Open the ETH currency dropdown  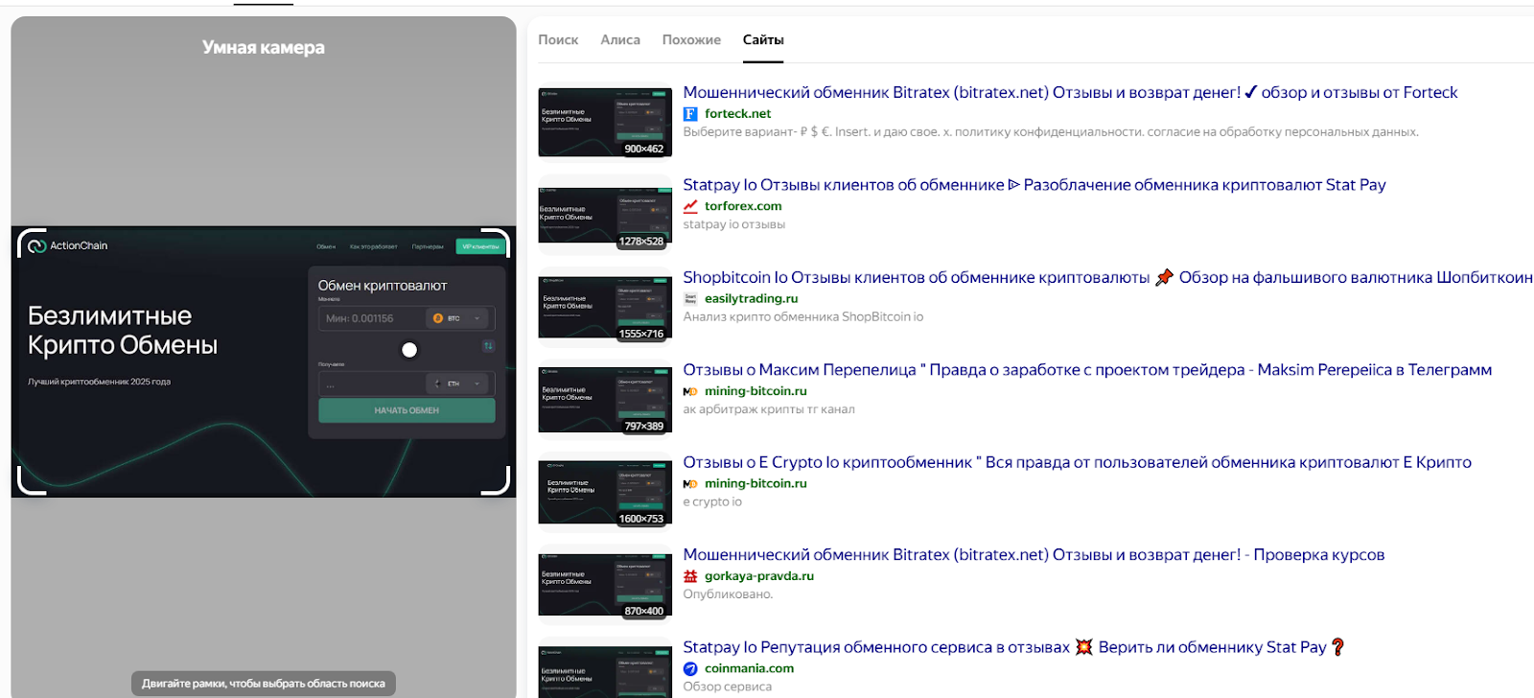coord(458,384)
